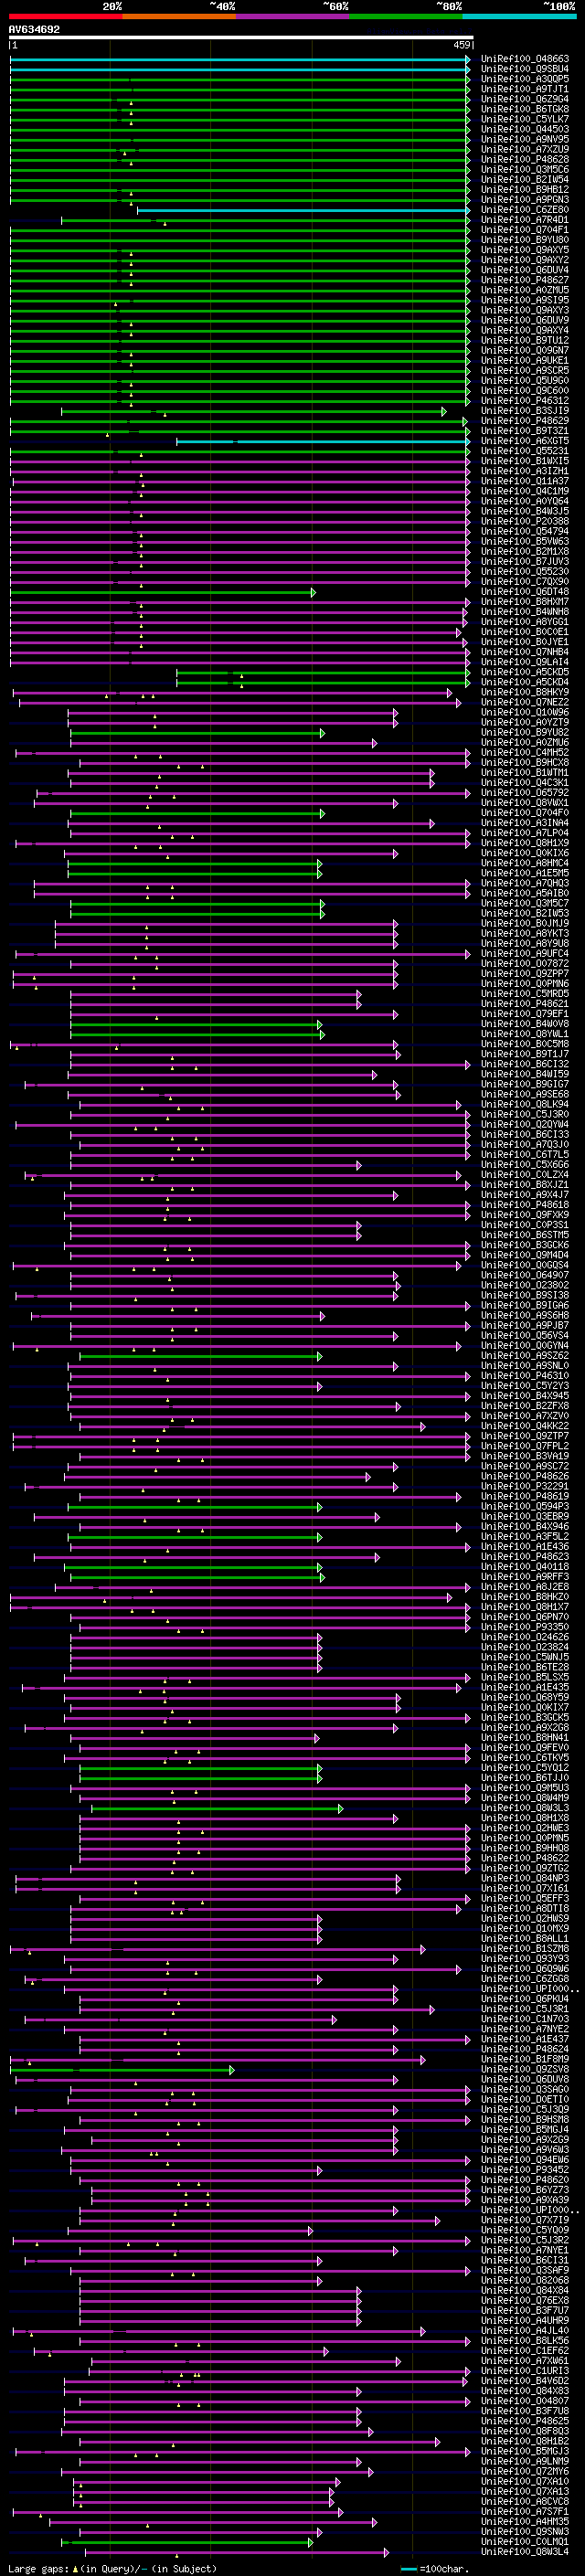Select hit UniRef100_Q7X7I9

point(525,2220)
